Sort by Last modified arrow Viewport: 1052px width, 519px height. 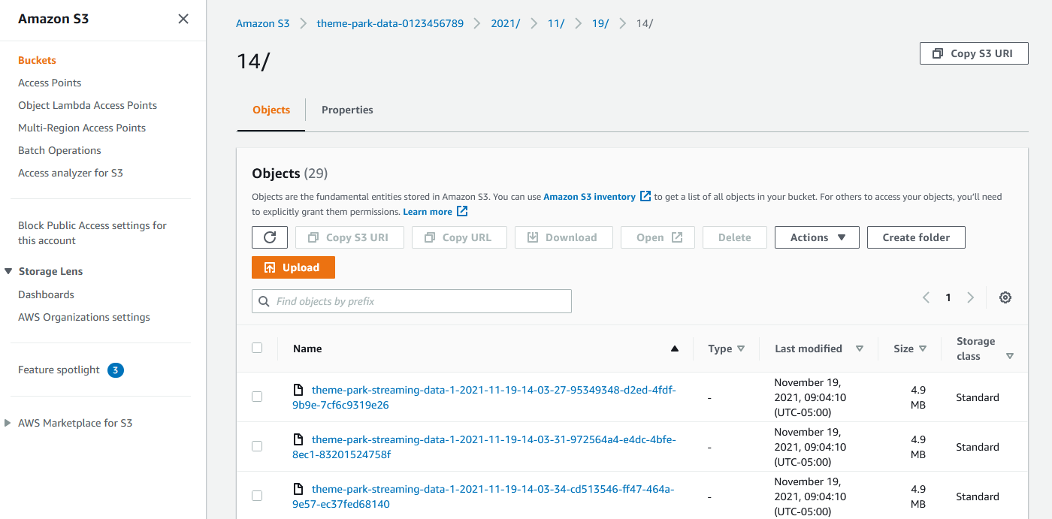pyautogui.click(x=860, y=349)
